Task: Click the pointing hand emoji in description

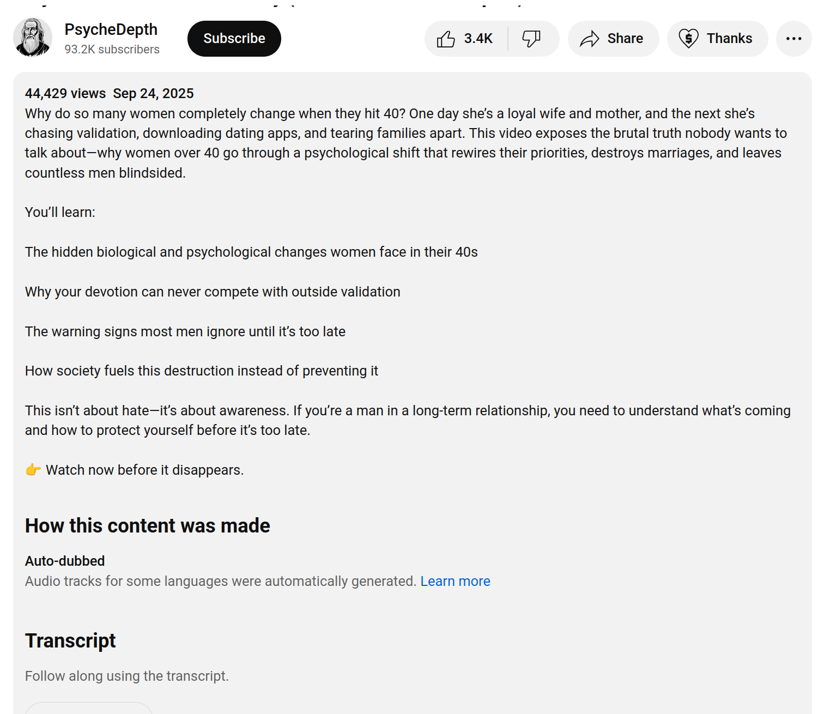Action: tap(33, 470)
